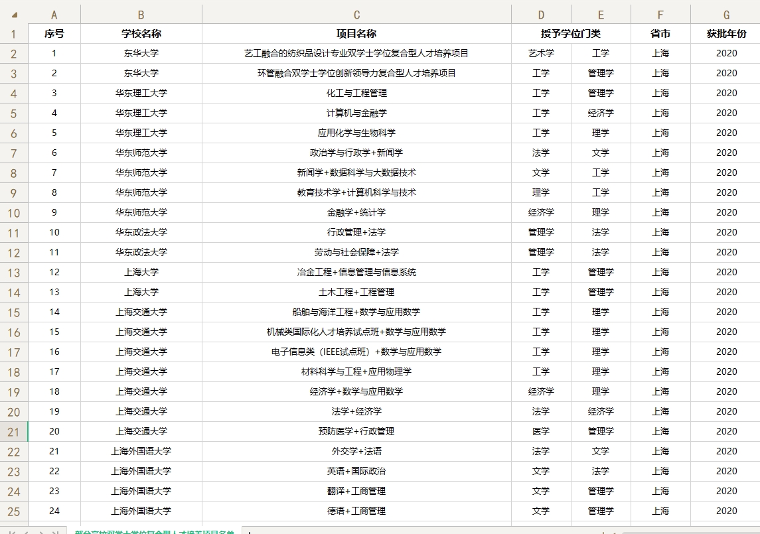This screenshot has width=760, height=534.
Task: Select row 10 by clicking its row number
Action: click(x=14, y=212)
